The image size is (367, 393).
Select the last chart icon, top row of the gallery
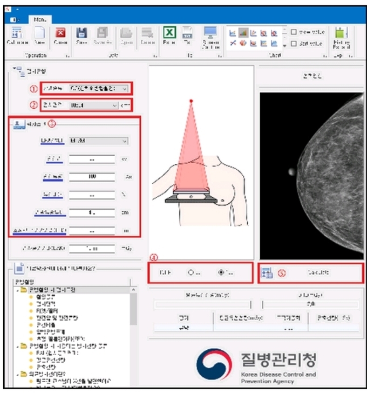point(274,33)
